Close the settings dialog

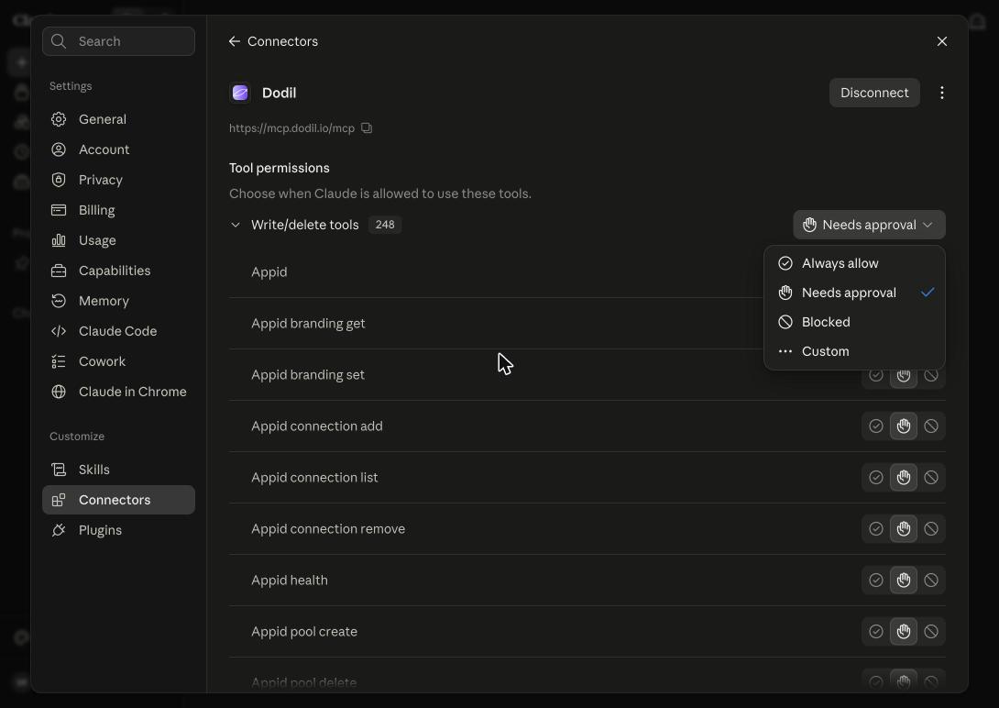(941, 41)
